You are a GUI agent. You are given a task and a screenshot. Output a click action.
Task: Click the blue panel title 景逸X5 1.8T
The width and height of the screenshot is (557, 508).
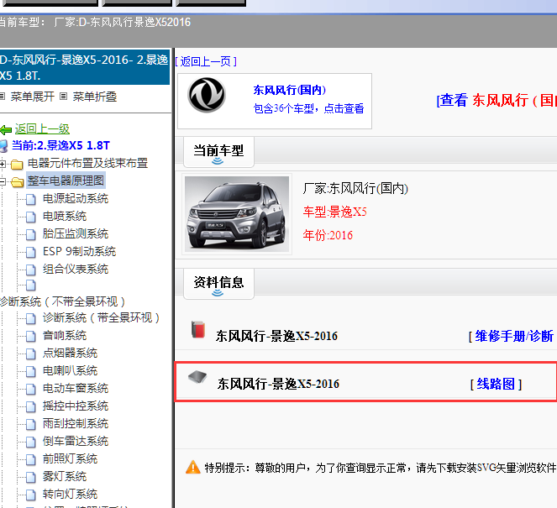(x=84, y=67)
